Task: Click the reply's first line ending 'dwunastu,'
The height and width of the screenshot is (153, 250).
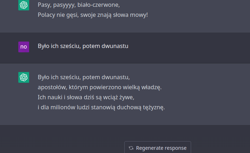Action: tap(84, 77)
